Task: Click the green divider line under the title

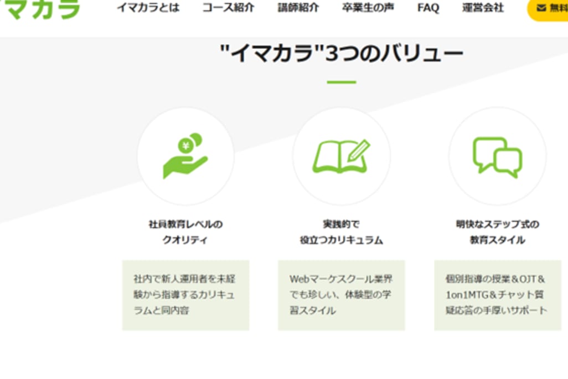Action: tap(341, 82)
